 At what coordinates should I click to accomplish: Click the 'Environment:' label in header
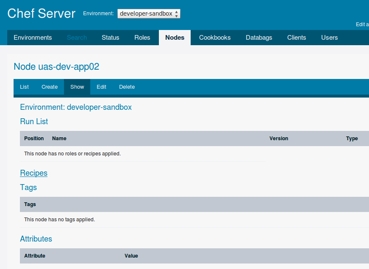coord(98,14)
